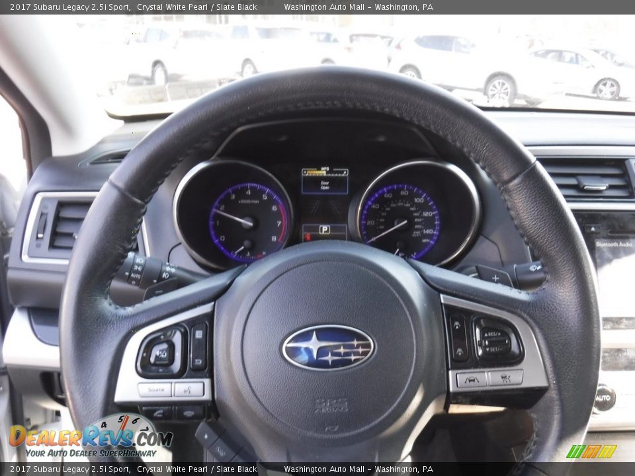Pull the plus paddle shifter

tap(495, 277)
